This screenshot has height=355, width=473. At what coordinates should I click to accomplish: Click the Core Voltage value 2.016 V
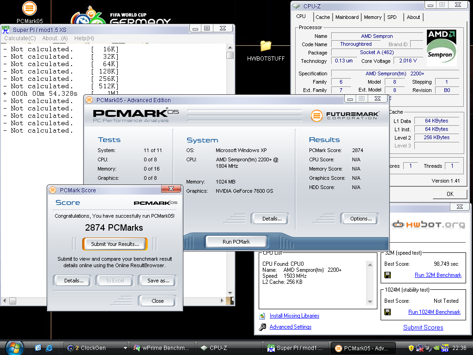(408, 61)
